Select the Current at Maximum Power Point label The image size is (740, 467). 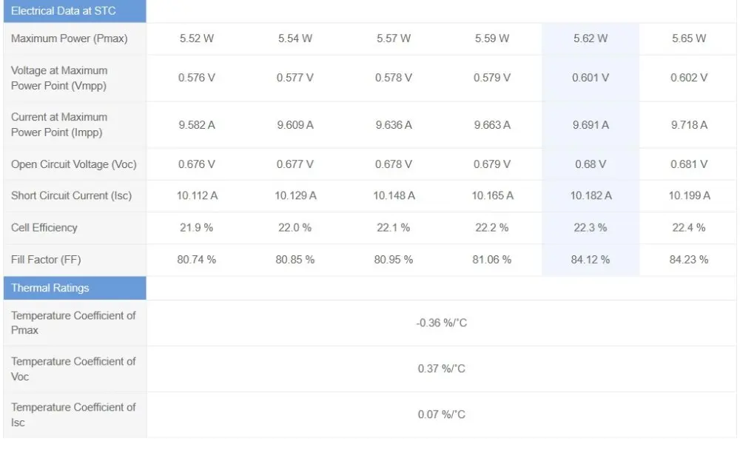click(59, 124)
